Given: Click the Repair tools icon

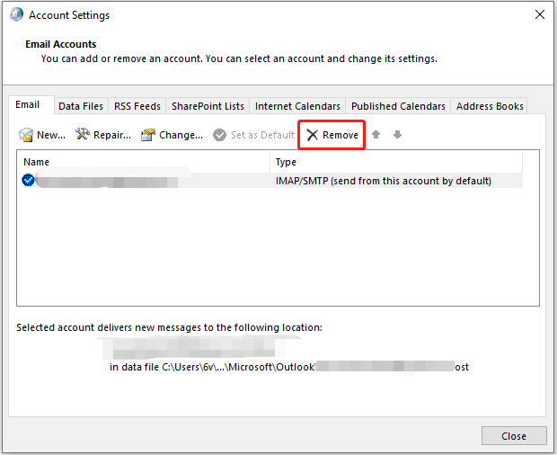Looking at the screenshot, I should (x=83, y=135).
